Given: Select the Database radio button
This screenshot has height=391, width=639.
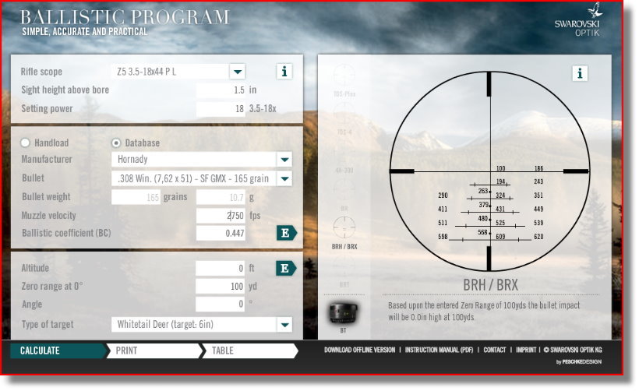Looking at the screenshot, I should point(116,143).
